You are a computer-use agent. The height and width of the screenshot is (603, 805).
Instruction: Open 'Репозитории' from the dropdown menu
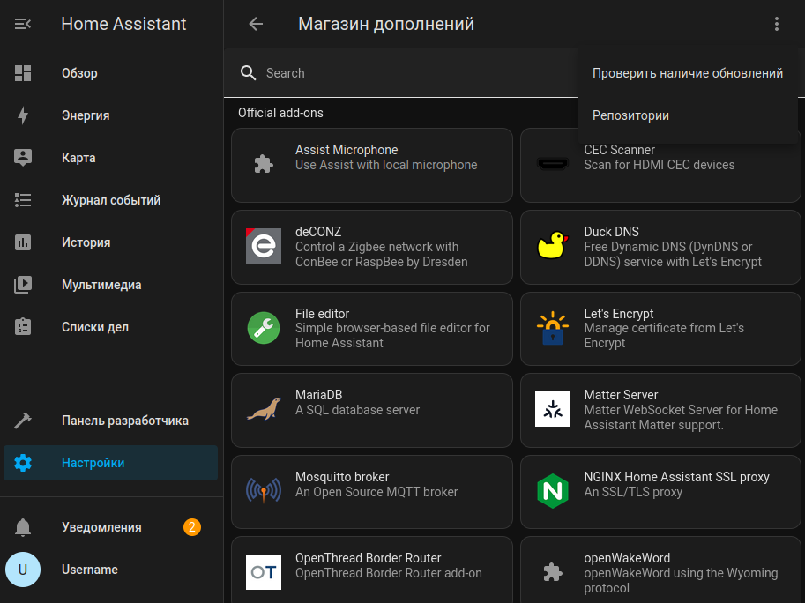[630, 115]
